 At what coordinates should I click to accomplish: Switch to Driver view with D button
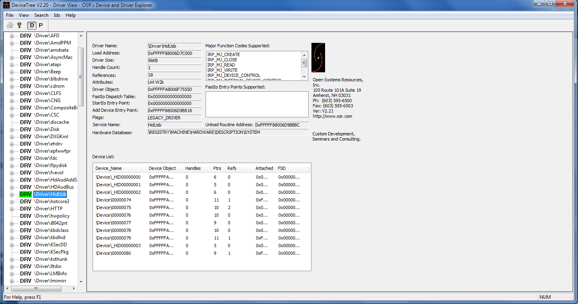31,25
